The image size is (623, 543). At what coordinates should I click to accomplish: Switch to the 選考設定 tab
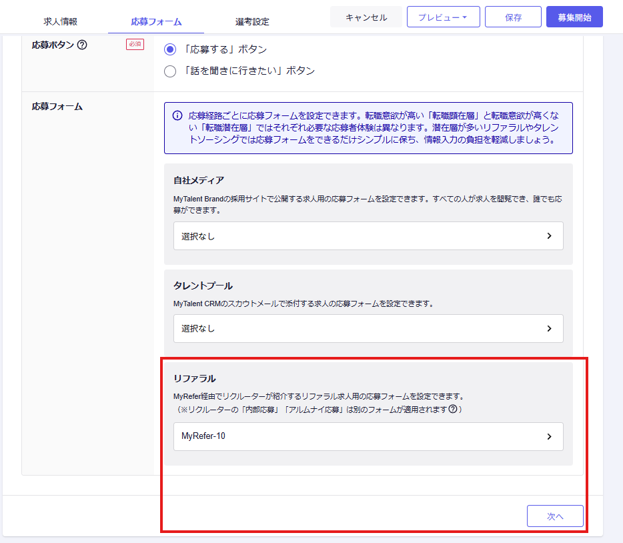[252, 21]
